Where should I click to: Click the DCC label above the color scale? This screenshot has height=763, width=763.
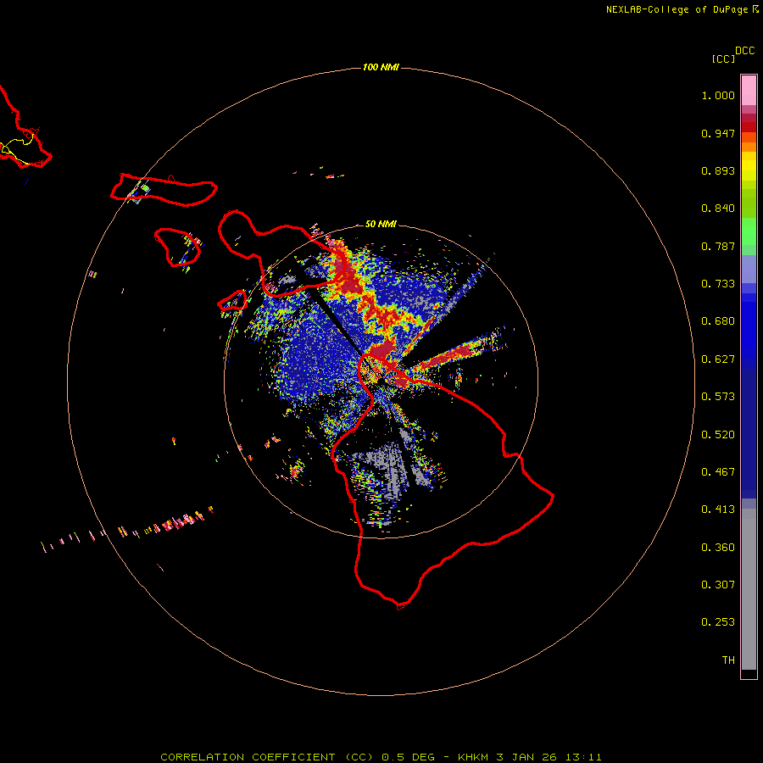tap(745, 50)
